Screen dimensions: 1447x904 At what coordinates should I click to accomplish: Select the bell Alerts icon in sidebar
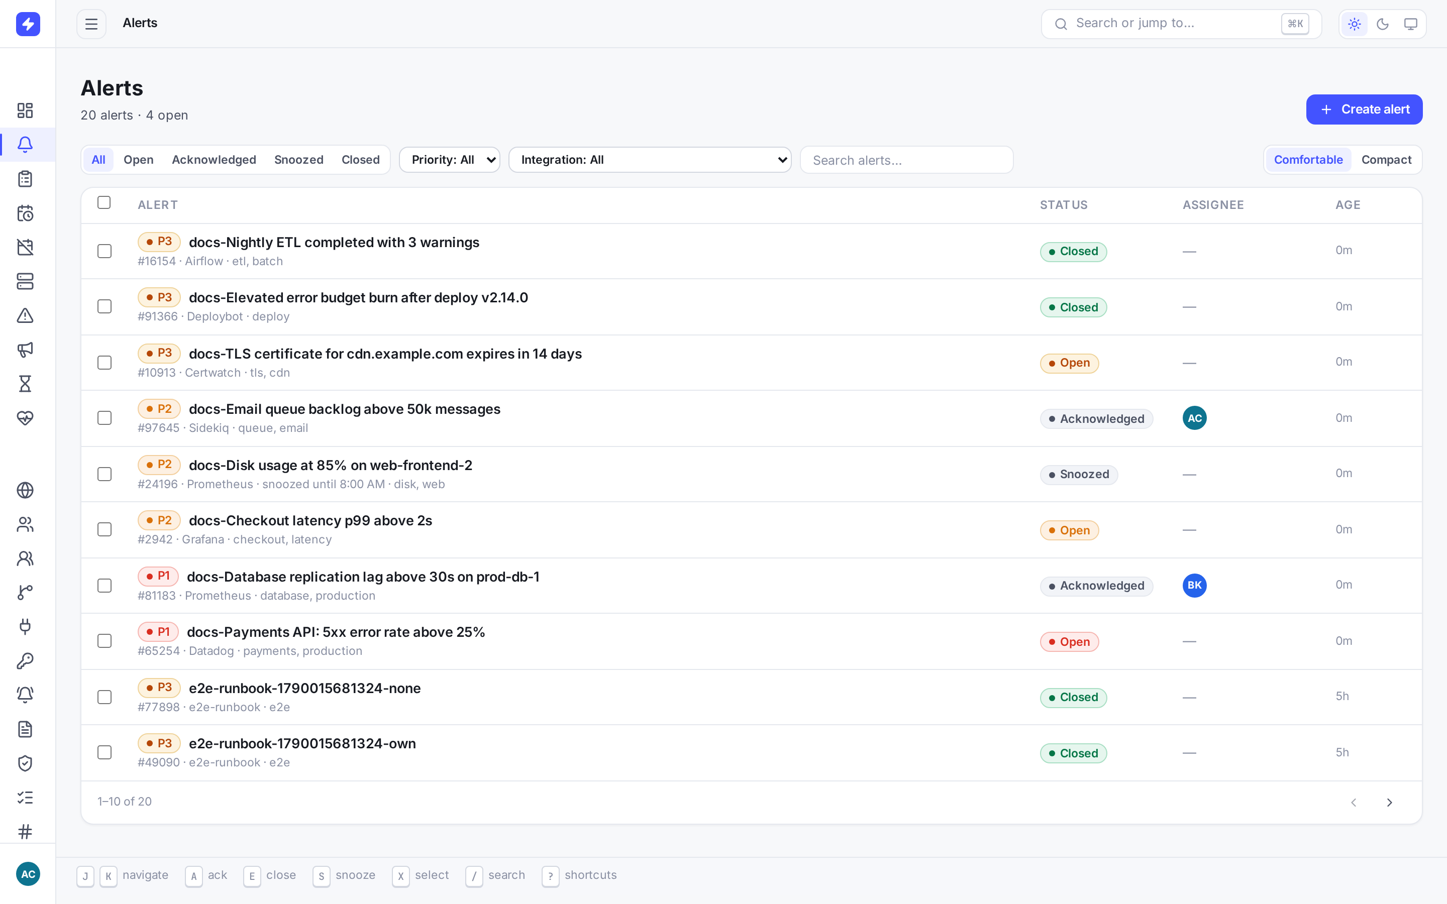coord(25,145)
